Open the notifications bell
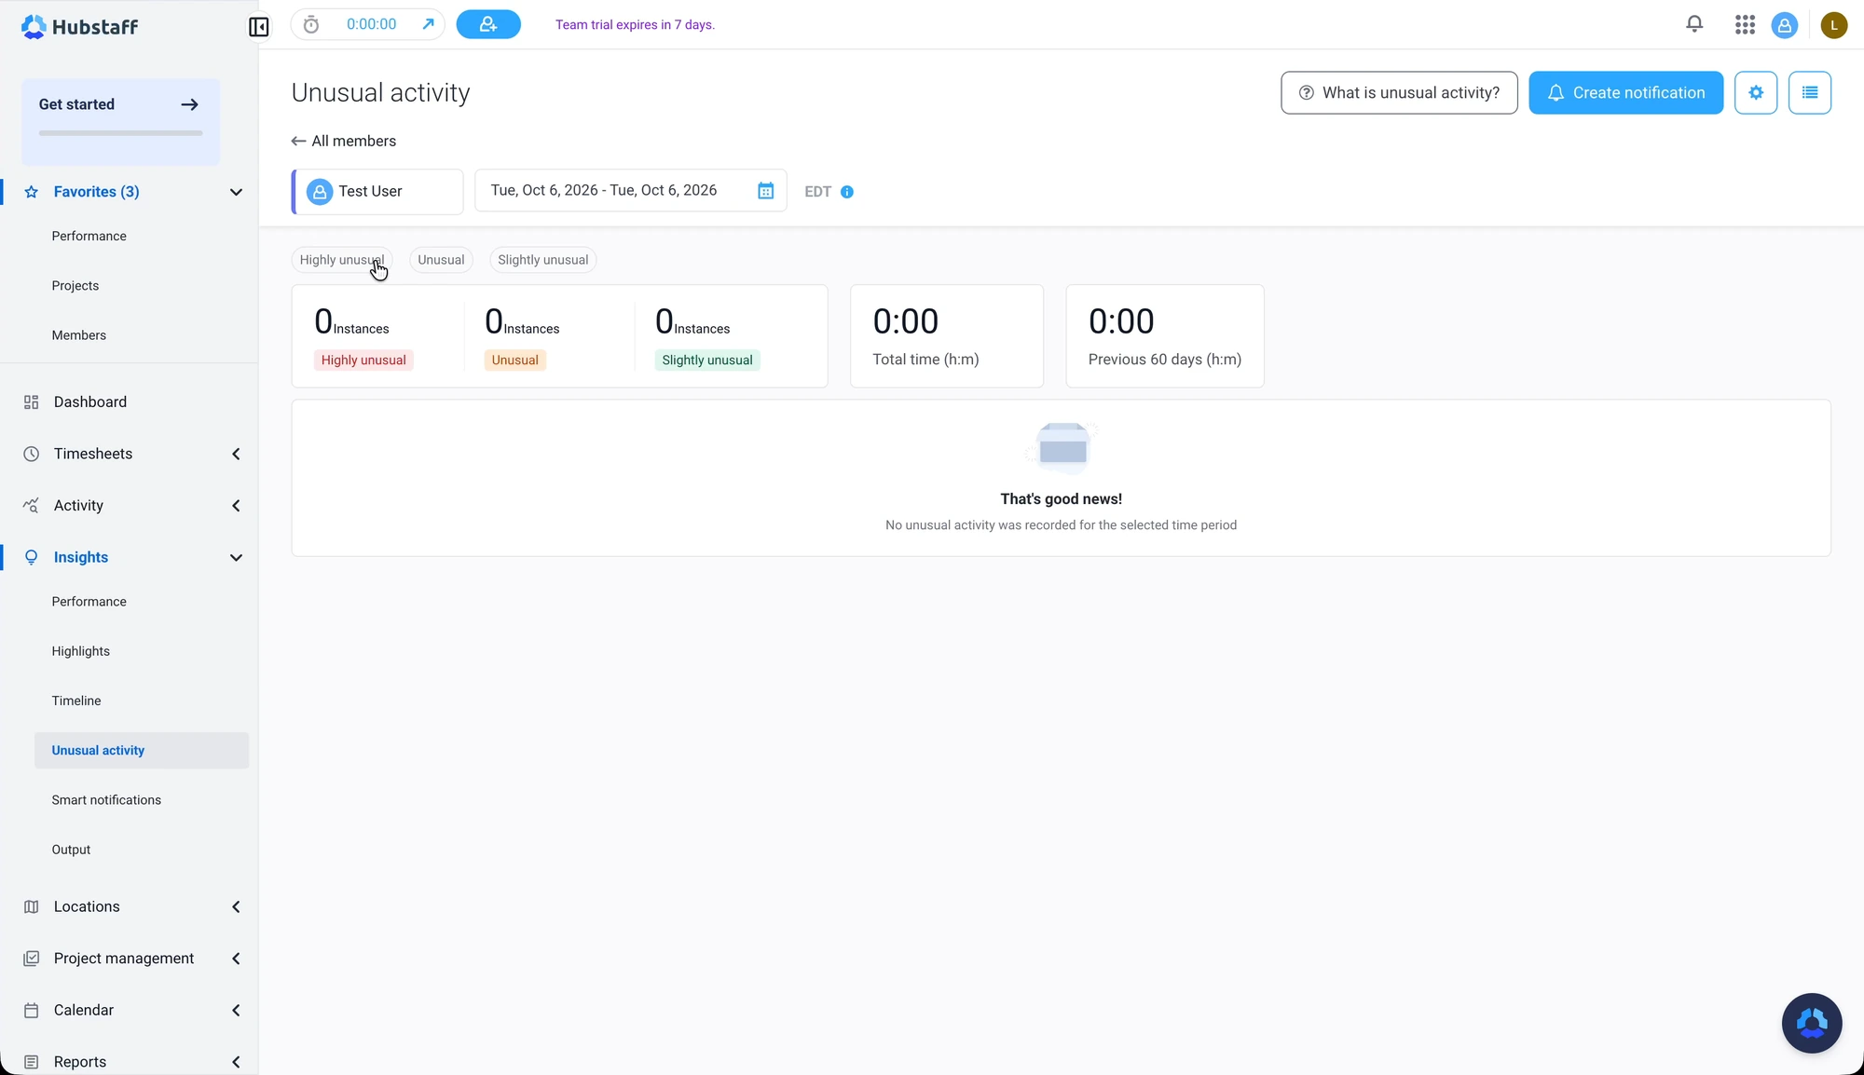 click(1694, 24)
